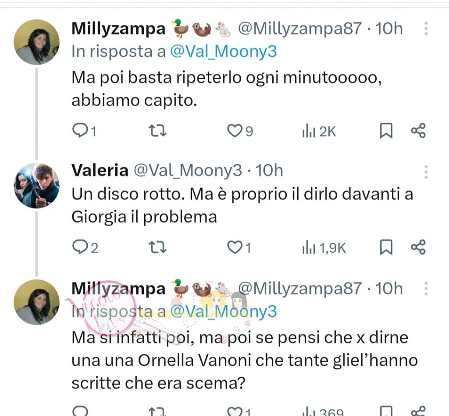The image size is (449, 416).
Task: Like Valeria's 'disco rotto' tweet
Action: (x=235, y=248)
